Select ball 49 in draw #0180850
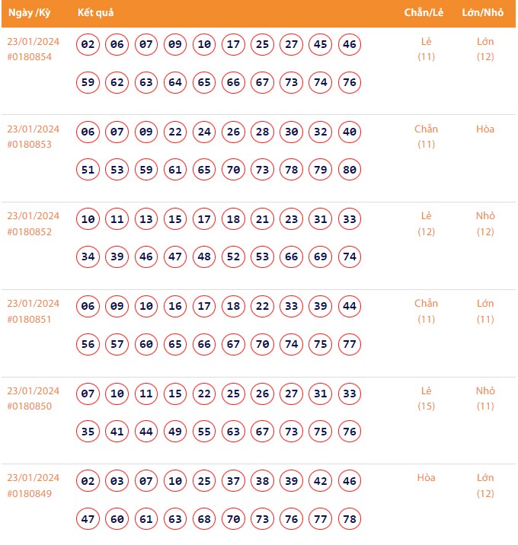 pos(175,432)
